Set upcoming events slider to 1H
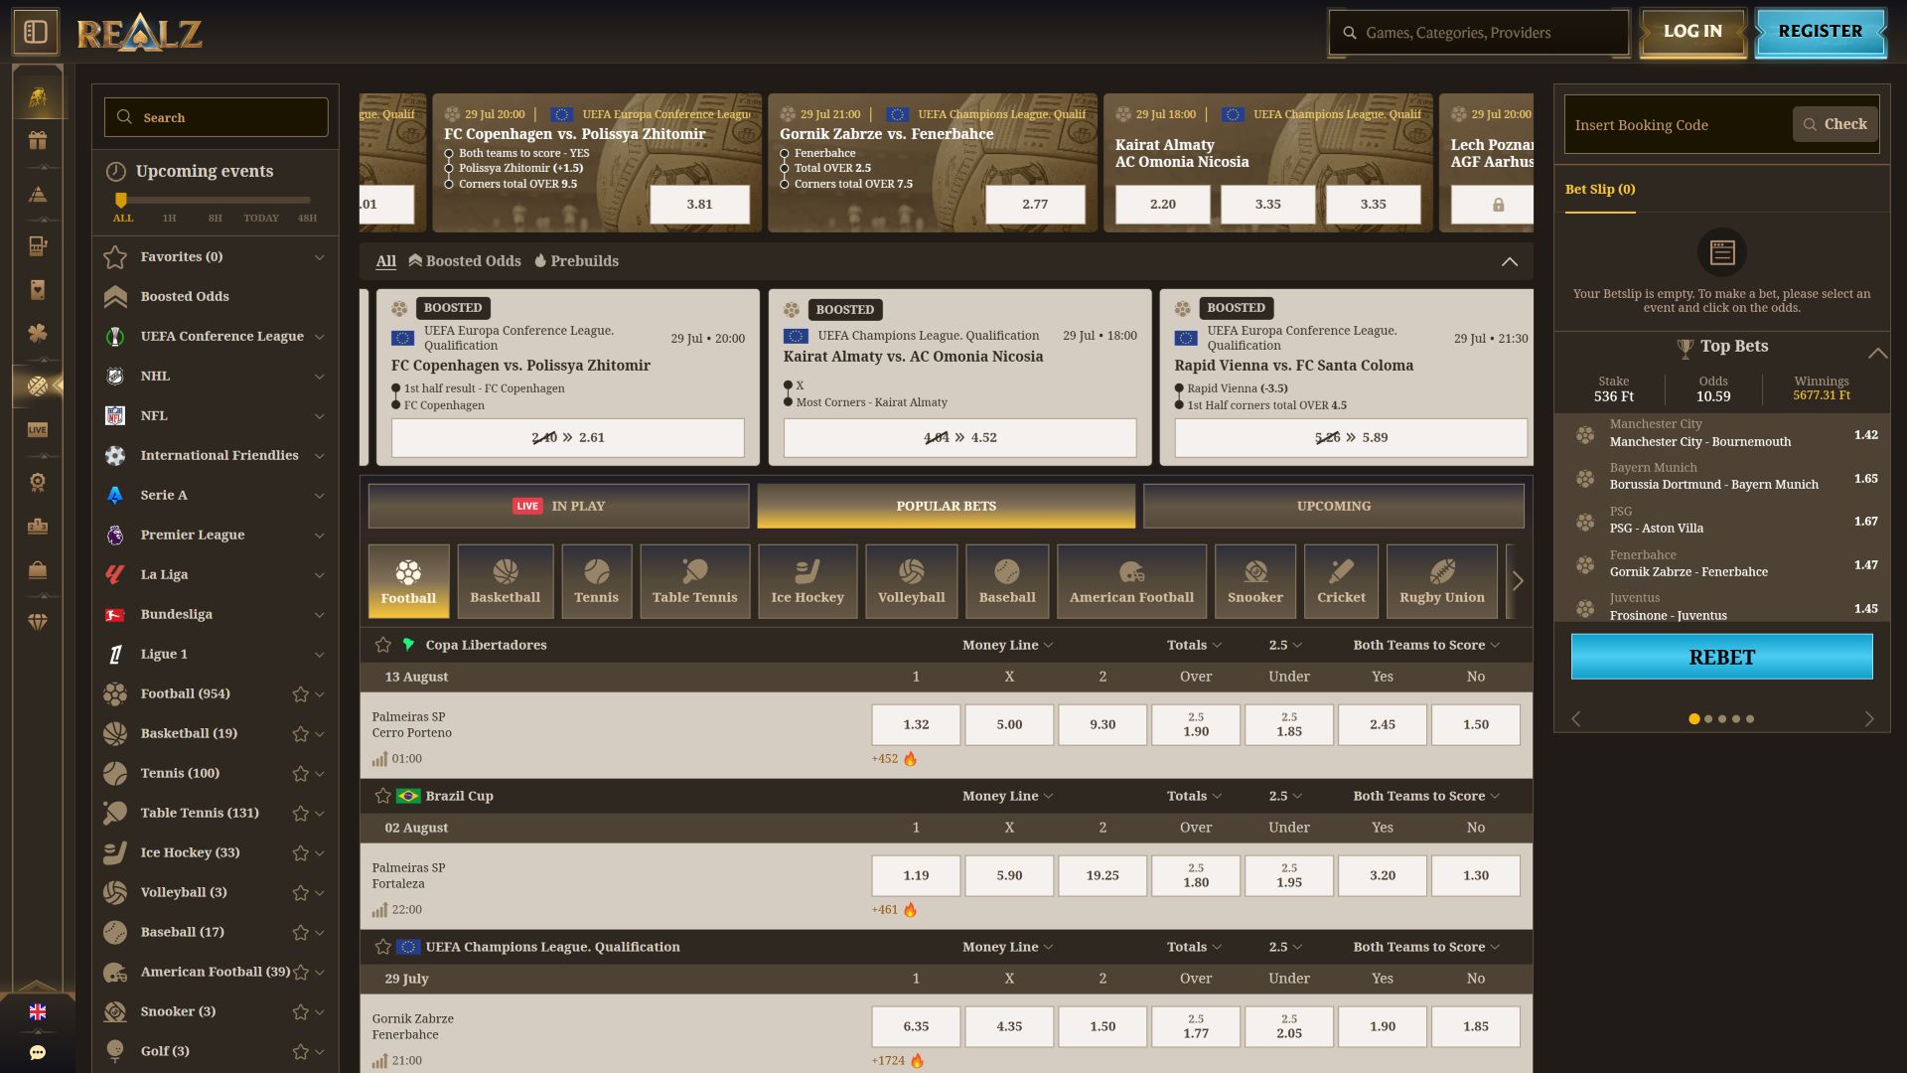The width and height of the screenshot is (1907, 1073). click(169, 218)
